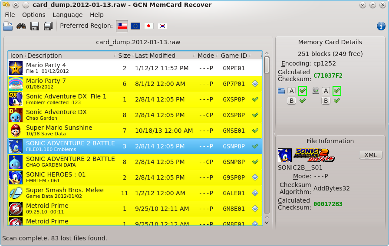Click the SONIC2B__S01 filename text
Image resolution: width=389 pixels, height=246 pixels.
(300, 167)
